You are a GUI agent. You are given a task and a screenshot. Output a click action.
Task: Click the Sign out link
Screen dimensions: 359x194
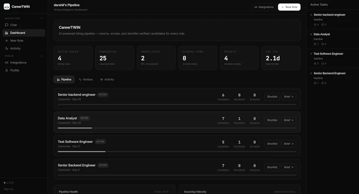pyautogui.click(x=9, y=189)
